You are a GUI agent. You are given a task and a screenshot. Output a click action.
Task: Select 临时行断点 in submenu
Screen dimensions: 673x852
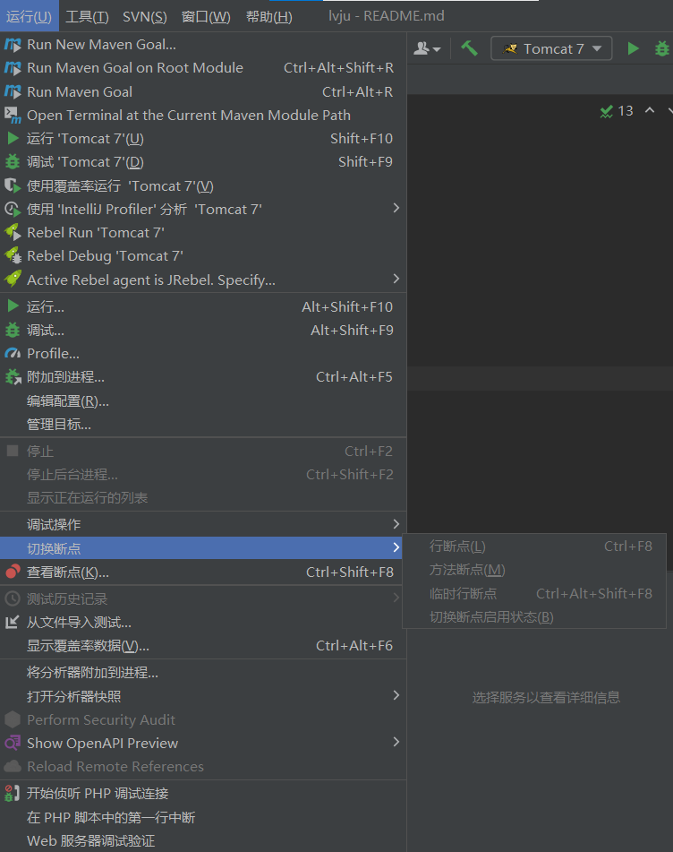[x=534, y=593]
